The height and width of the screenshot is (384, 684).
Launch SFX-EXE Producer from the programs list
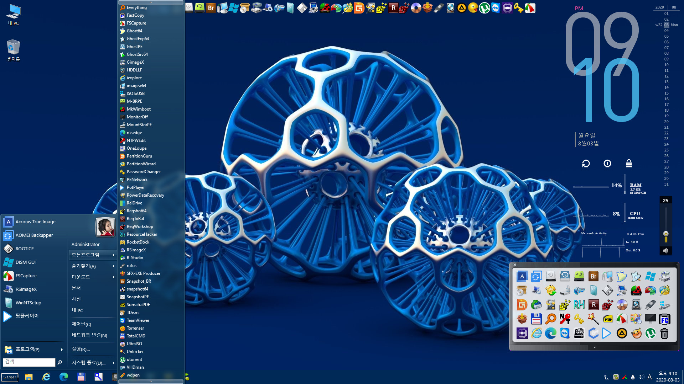click(151, 273)
